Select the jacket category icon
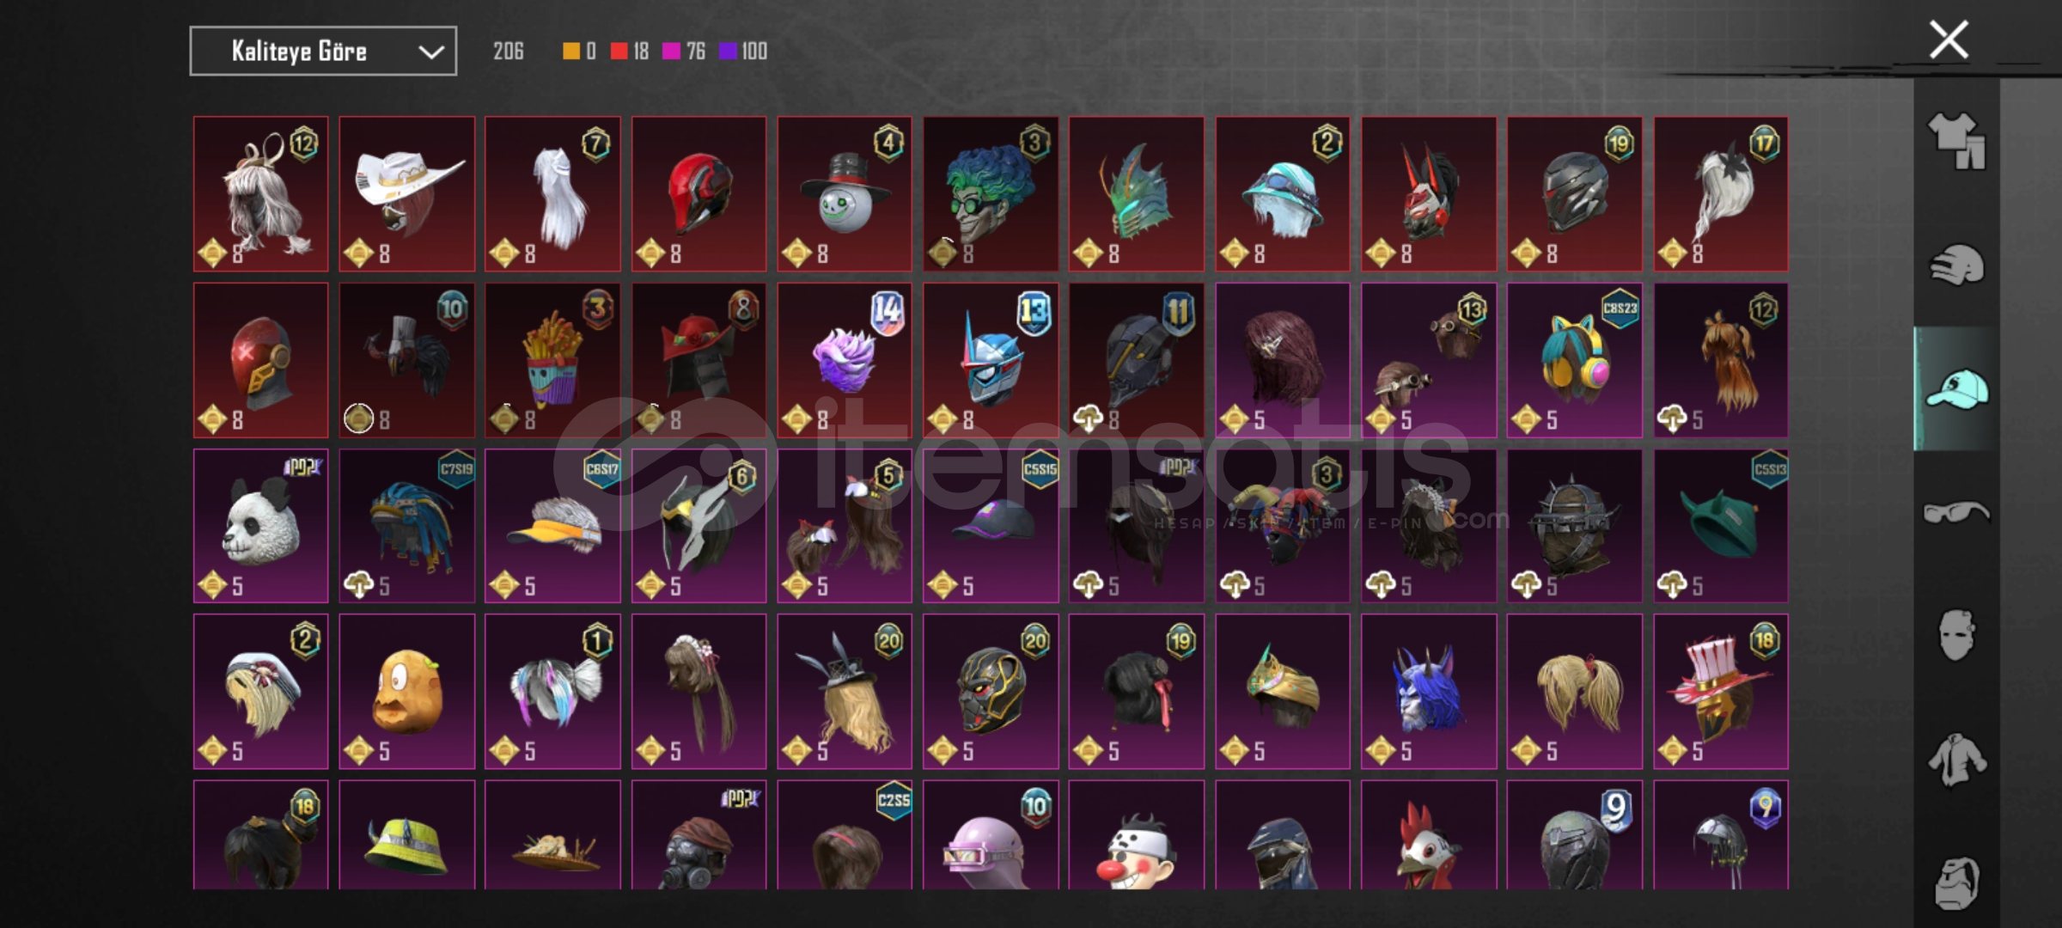2062x928 pixels. pyautogui.click(x=1956, y=760)
